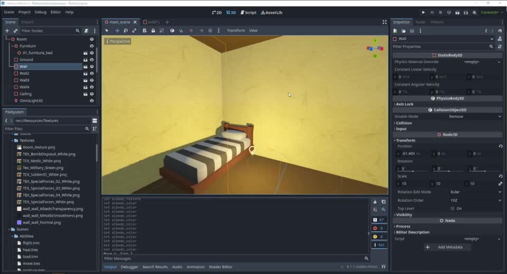Lock the selected node with padlock icon
Image resolution: width=507 pixels, height=274 pixels.
(x=153, y=31)
